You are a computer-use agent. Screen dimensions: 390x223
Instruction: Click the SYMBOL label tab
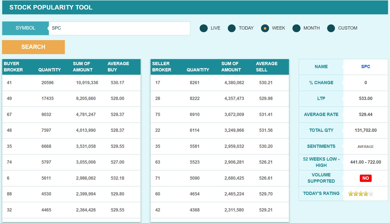tap(25, 28)
